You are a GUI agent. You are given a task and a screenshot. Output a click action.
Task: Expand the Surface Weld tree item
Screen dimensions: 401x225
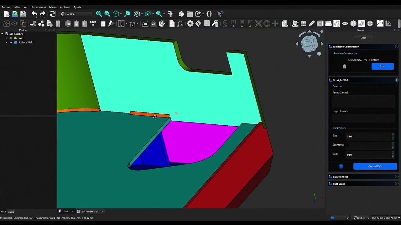[6, 42]
